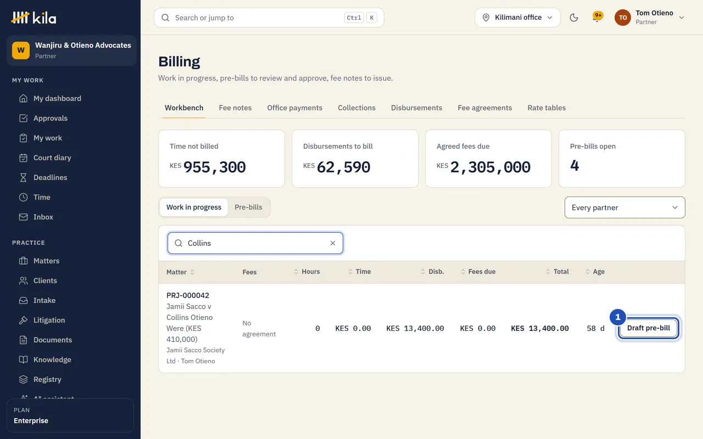Viewport: 703px width, 439px height.
Task: View the Fee agreements tab
Action: [485, 108]
